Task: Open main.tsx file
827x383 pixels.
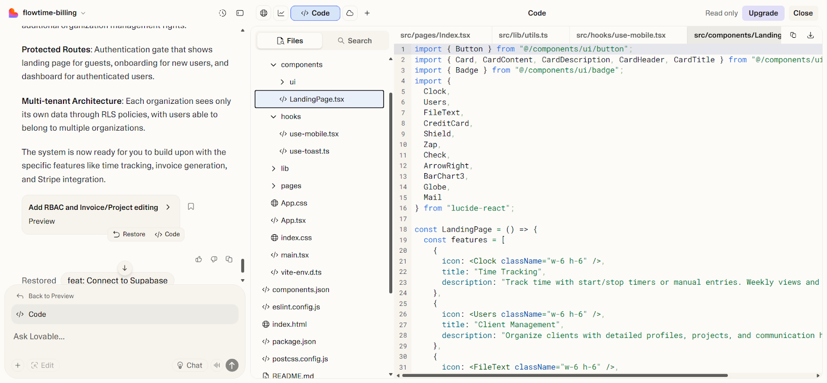Action: click(x=319, y=255)
